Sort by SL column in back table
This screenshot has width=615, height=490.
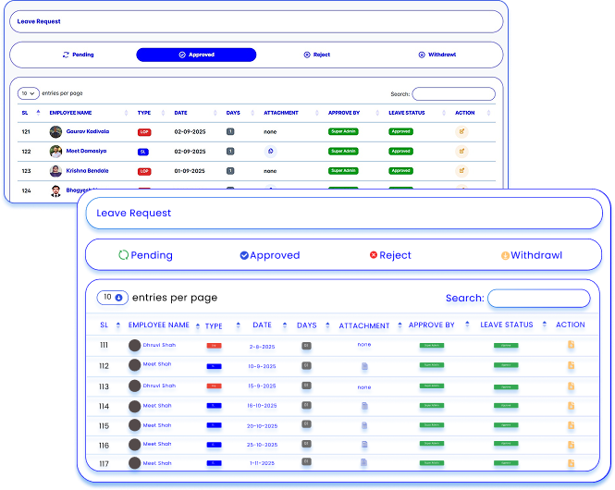[26, 113]
